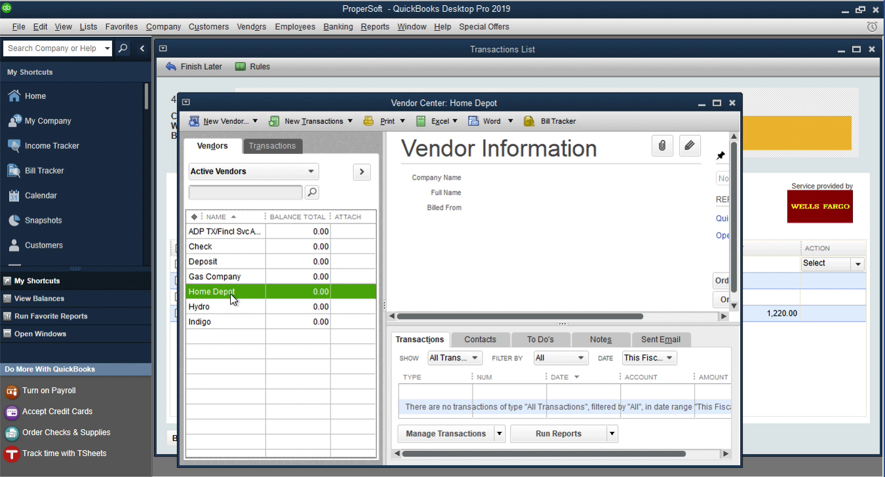This screenshot has height=477, width=885.
Task: Click the reminders alarm clock icon
Action: (x=872, y=27)
